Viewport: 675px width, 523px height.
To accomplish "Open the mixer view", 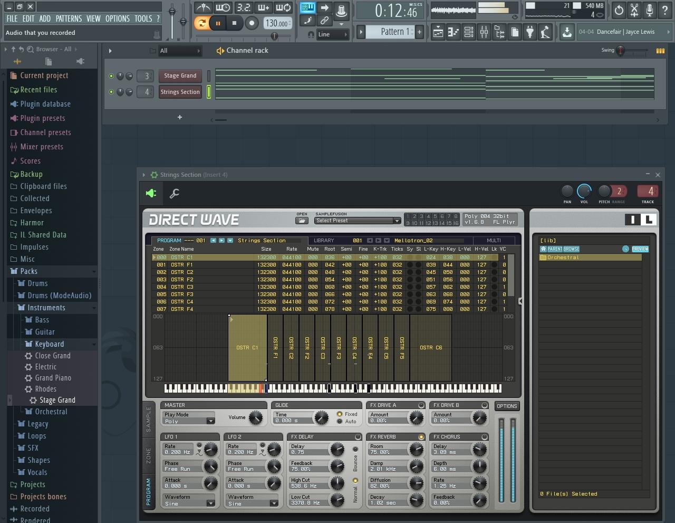I will (x=484, y=32).
